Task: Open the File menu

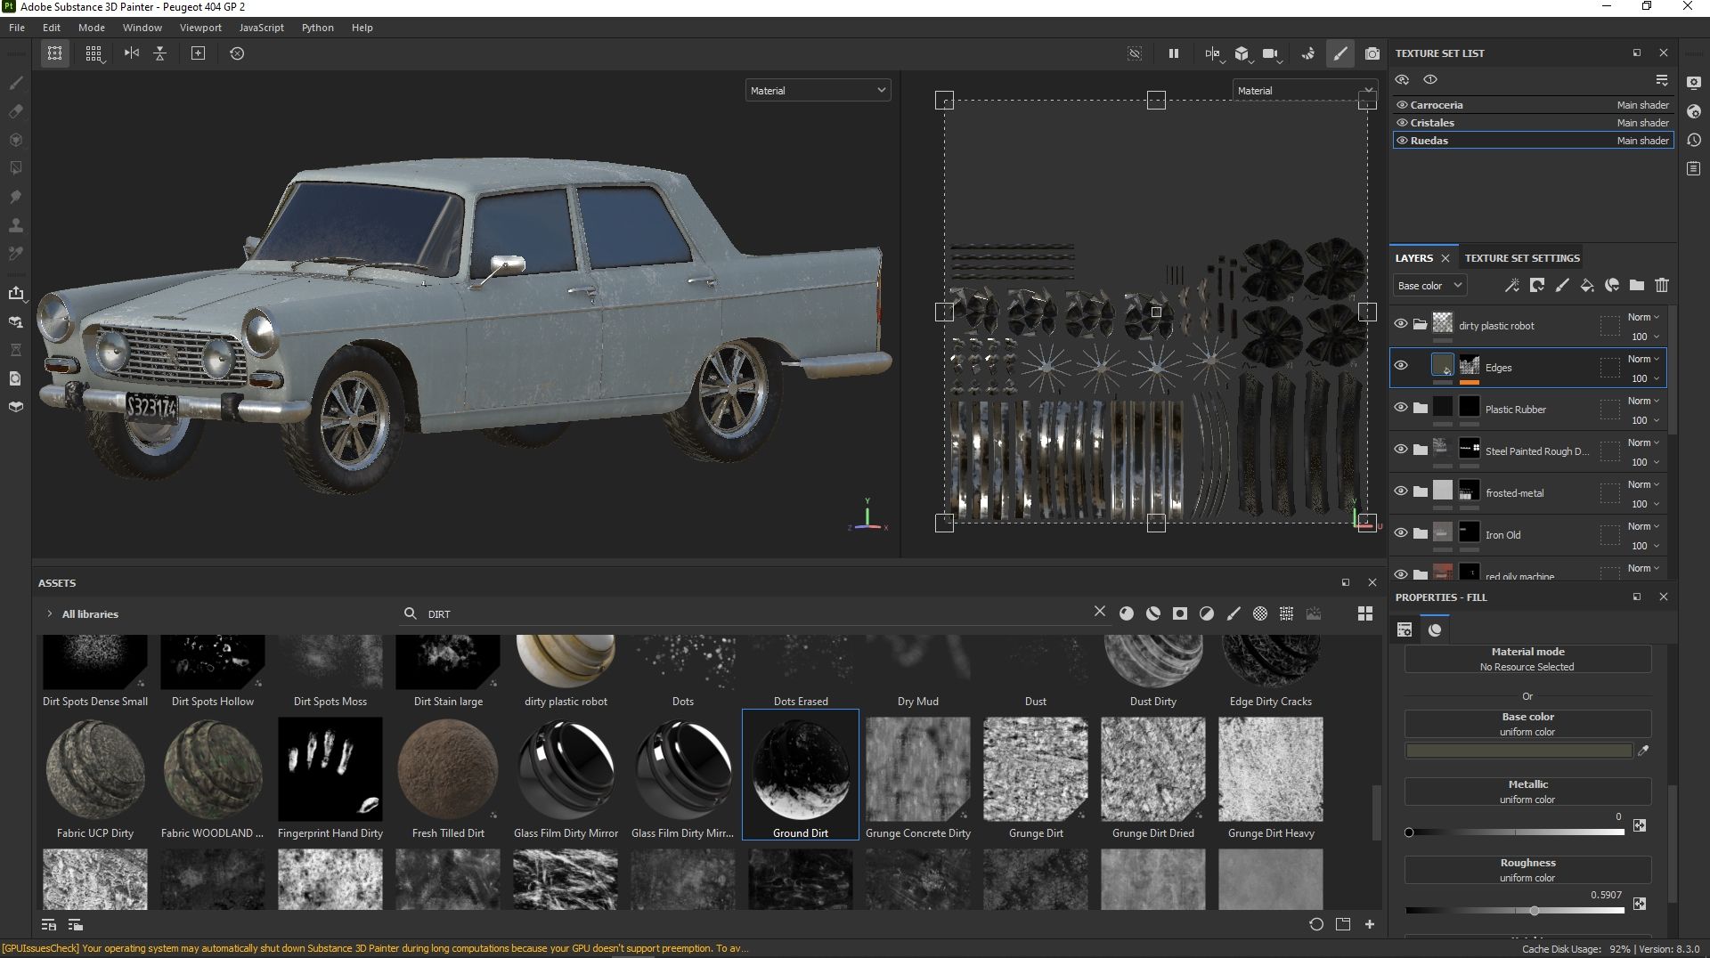Action: 17,28
